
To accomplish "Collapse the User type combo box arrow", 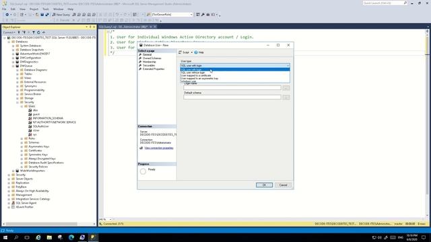I will [x=288, y=66].
